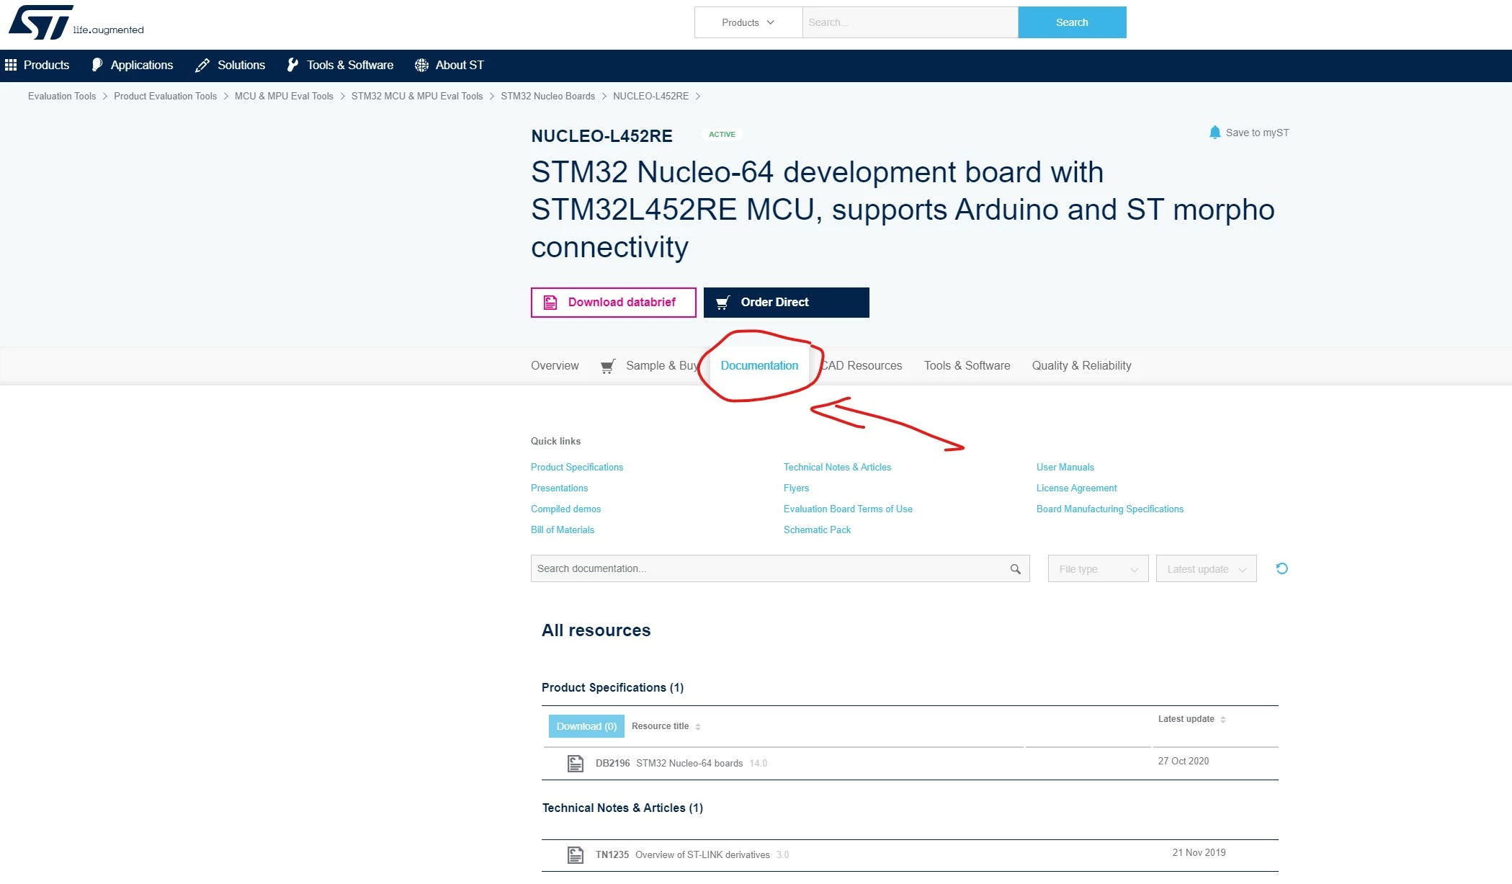1512x884 pixels.
Task: Open License Agreement quick link
Action: click(1076, 488)
